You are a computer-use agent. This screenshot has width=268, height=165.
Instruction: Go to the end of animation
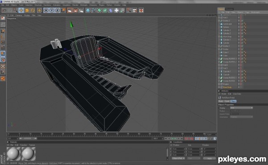(x=182, y=139)
